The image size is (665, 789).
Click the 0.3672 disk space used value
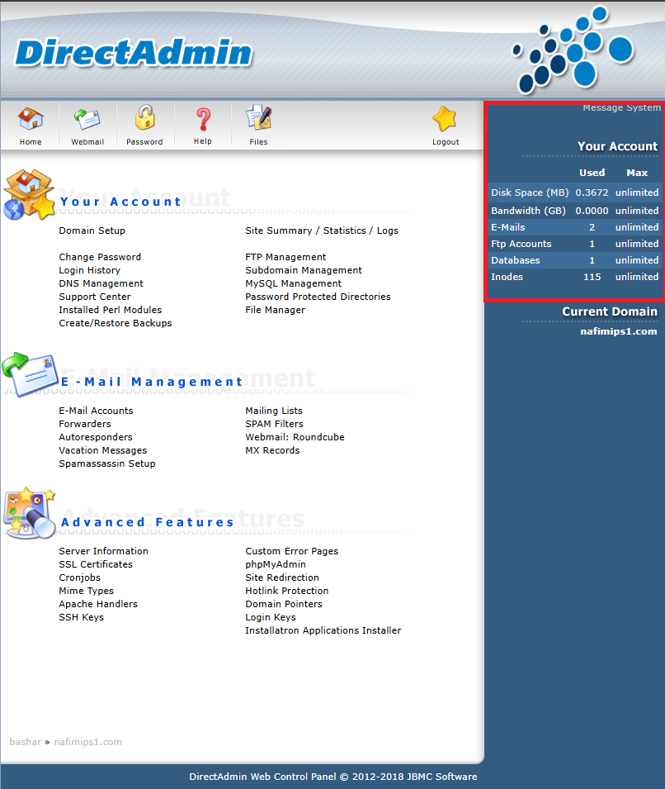[x=592, y=192]
